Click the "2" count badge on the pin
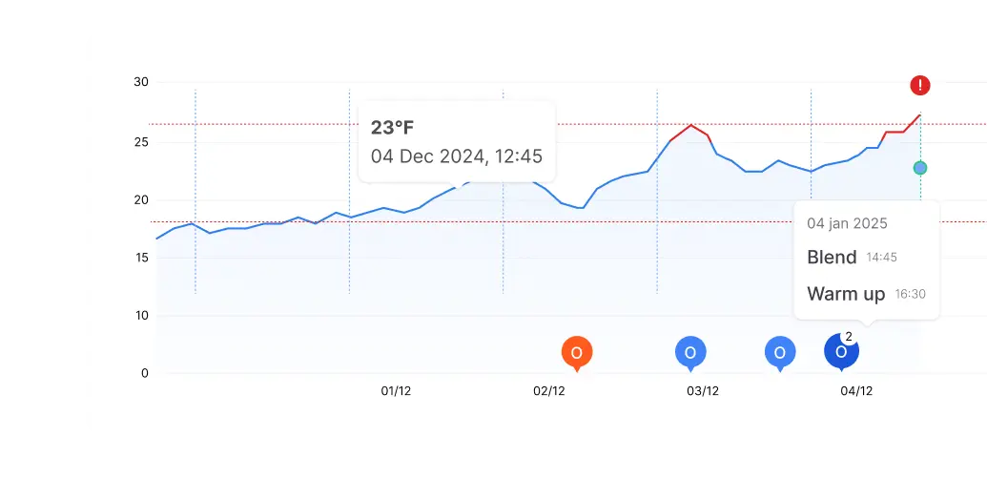 pyautogui.click(x=849, y=337)
